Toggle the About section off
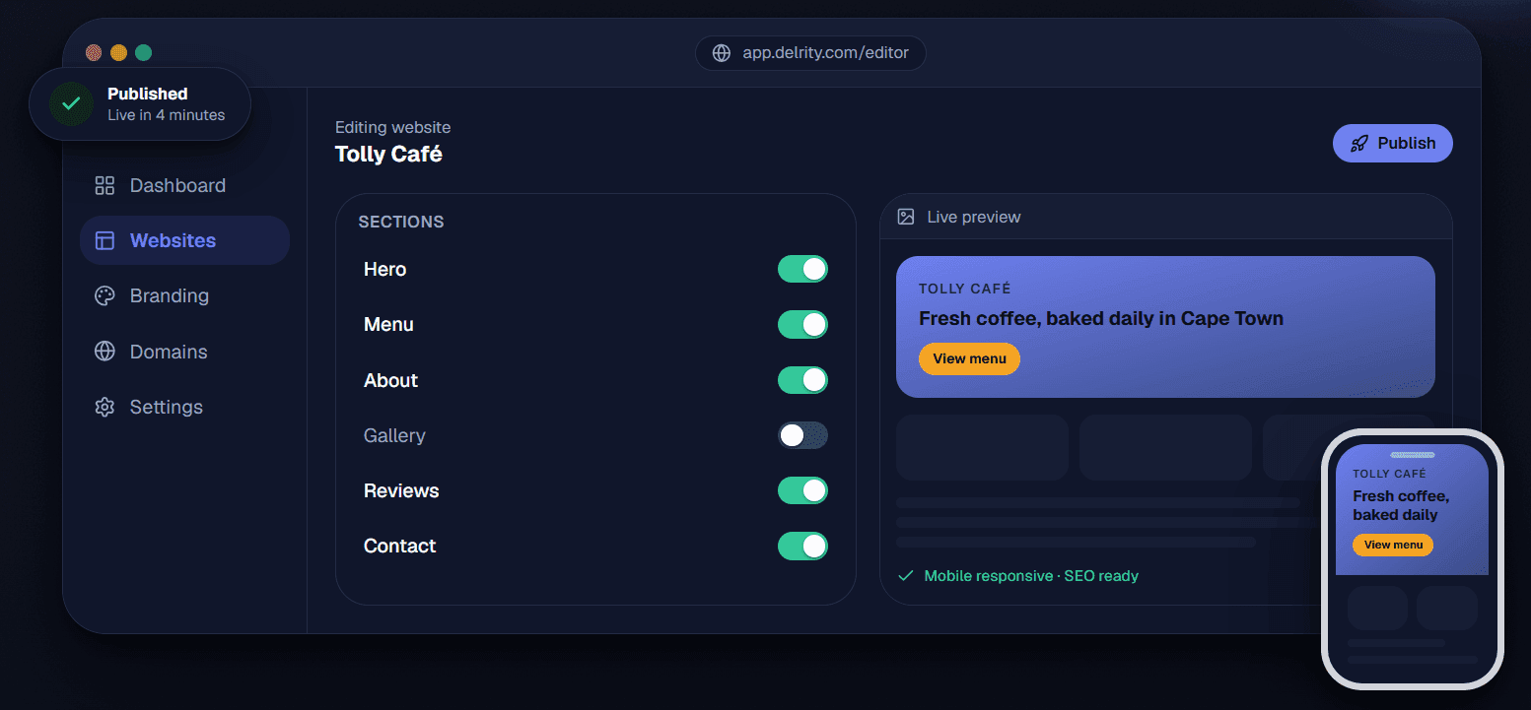1531x710 pixels. 802,380
